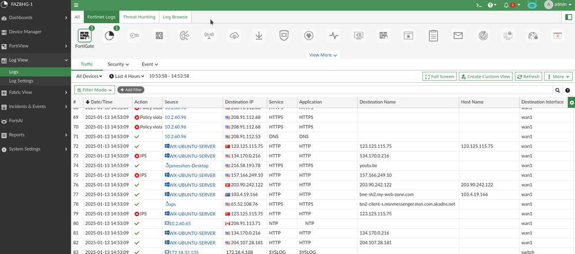Click the hamburger menu icon
The width and height of the screenshot is (575, 254).
[x=76, y=5]
